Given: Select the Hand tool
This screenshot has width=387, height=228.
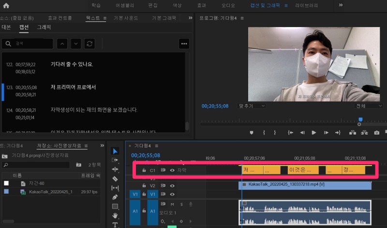Looking at the screenshot, I should pyautogui.click(x=115, y=215).
